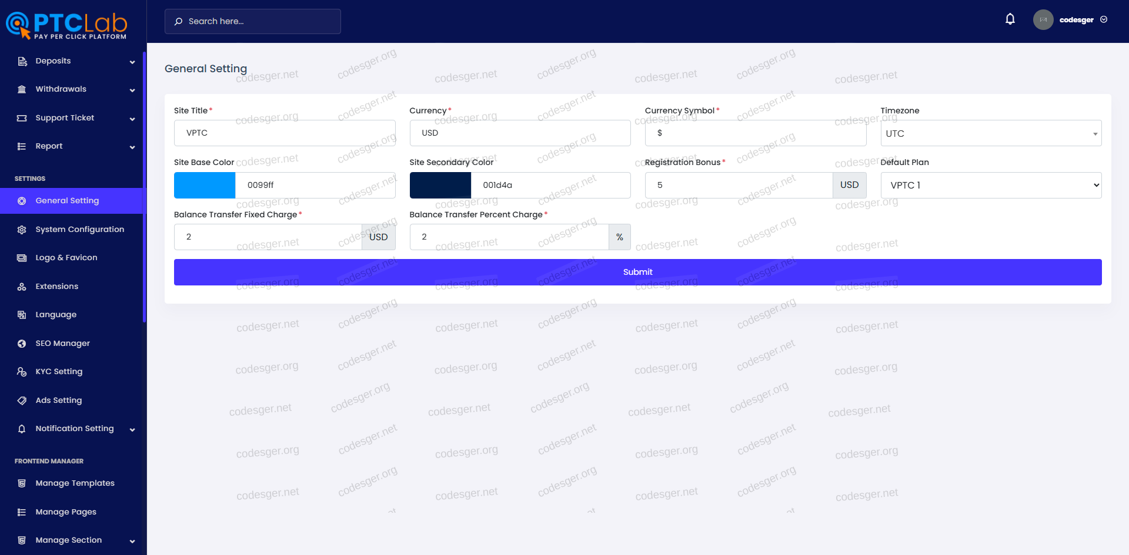Click the SEO Manager globe icon

tap(22, 344)
